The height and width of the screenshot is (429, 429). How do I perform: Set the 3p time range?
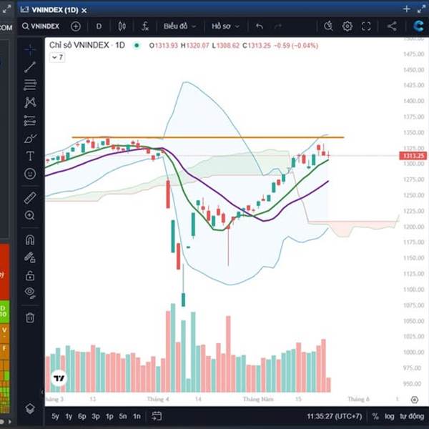(96, 416)
